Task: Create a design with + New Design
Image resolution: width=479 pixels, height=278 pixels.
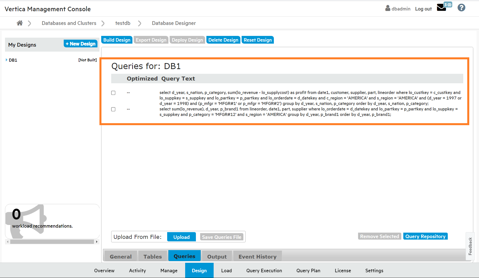Action: click(80, 44)
